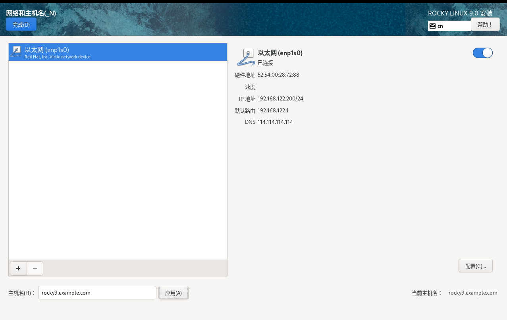This screenshot has height=320, width=507.
Task: Select 以太网 (enp1s0) in the device list
Action: (118, 52)
